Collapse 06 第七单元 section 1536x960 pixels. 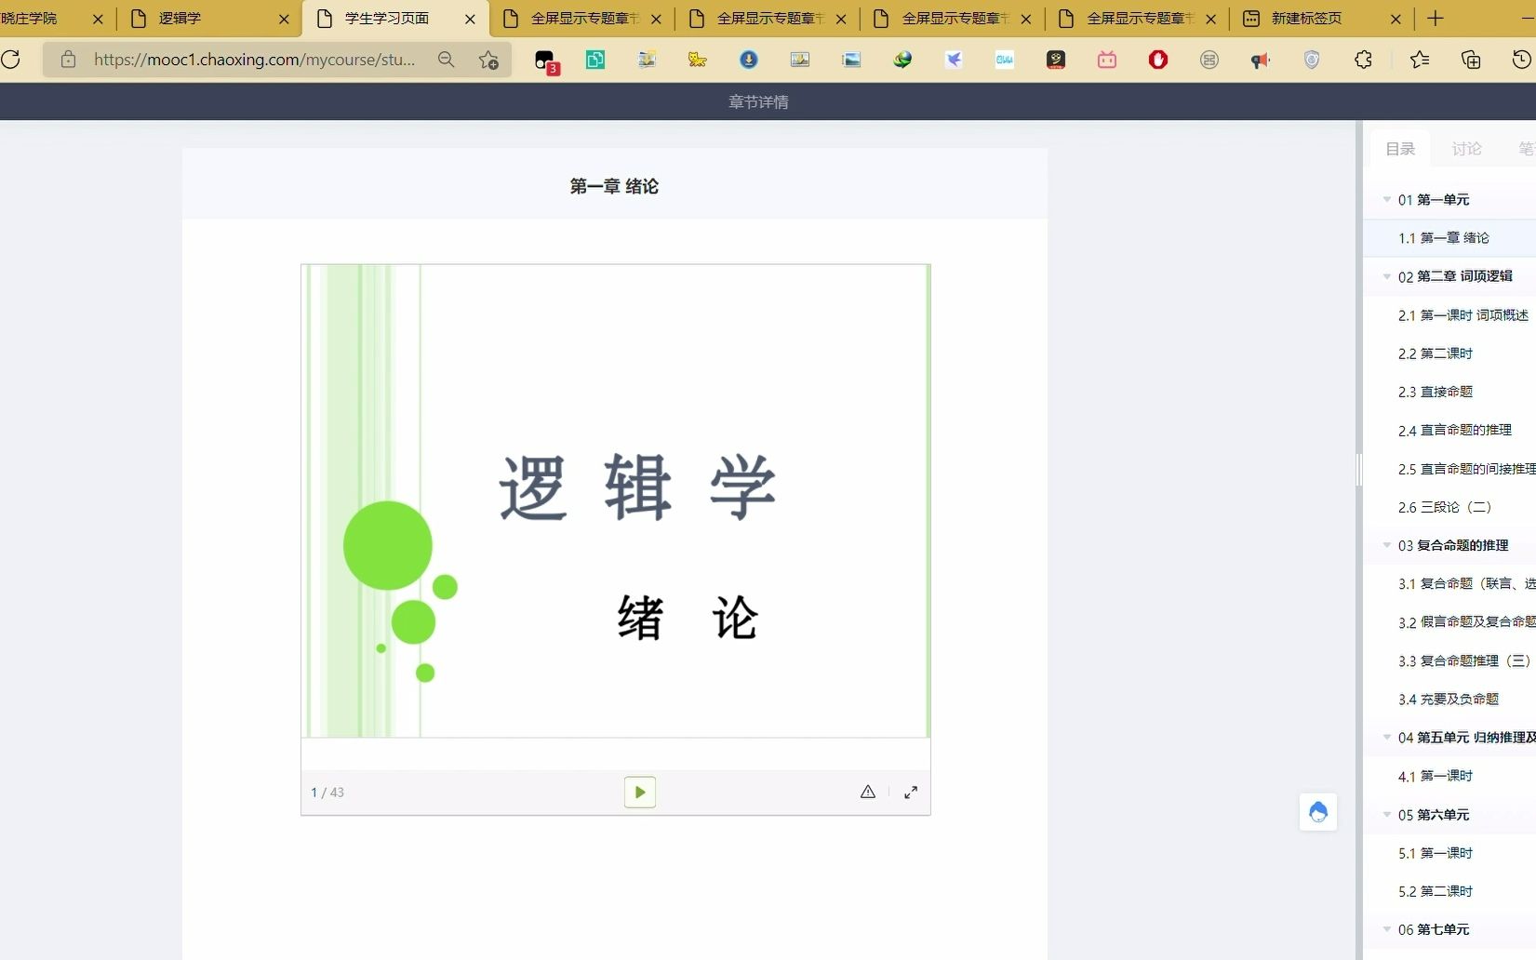pos(1387,929)
